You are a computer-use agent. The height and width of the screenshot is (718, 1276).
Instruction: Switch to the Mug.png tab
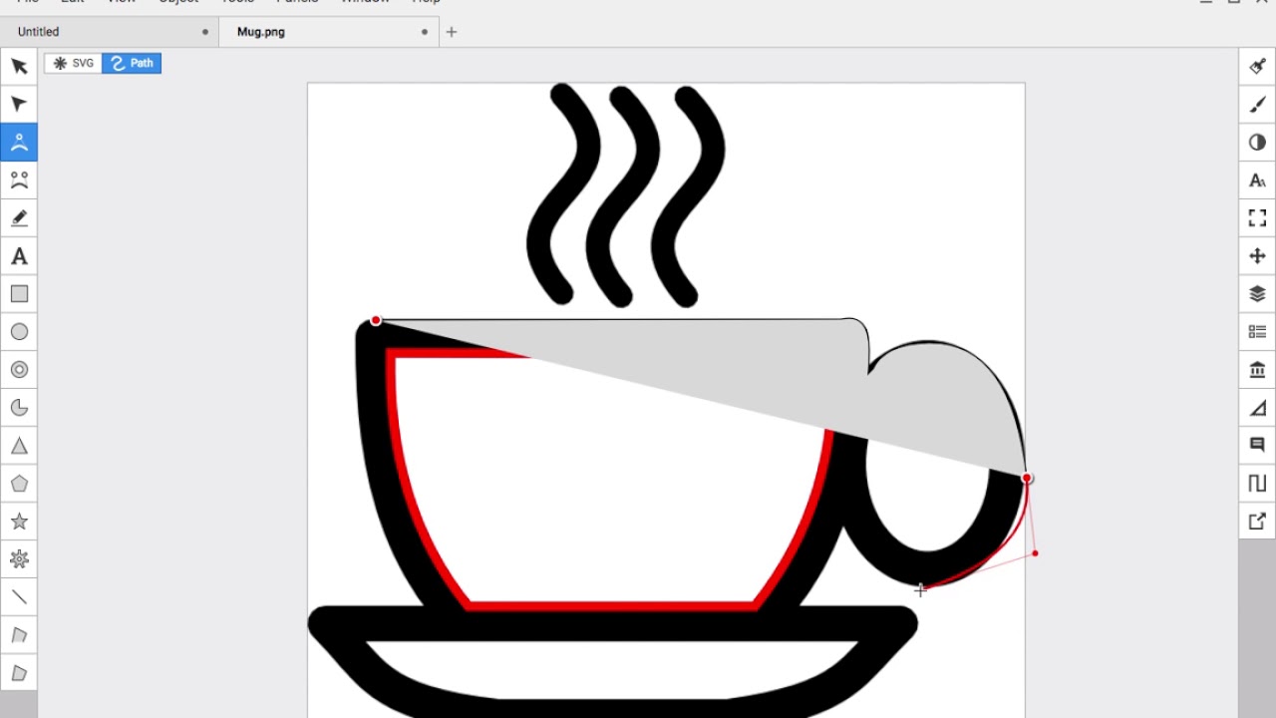[x=329, y=32]
